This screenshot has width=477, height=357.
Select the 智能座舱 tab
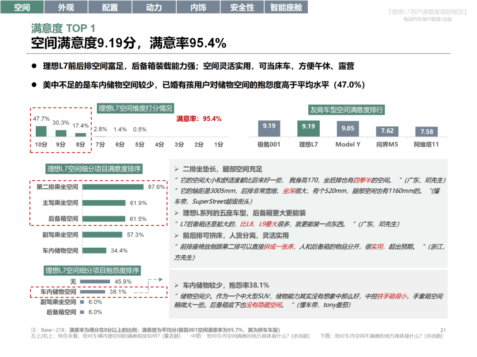(286, 7)
